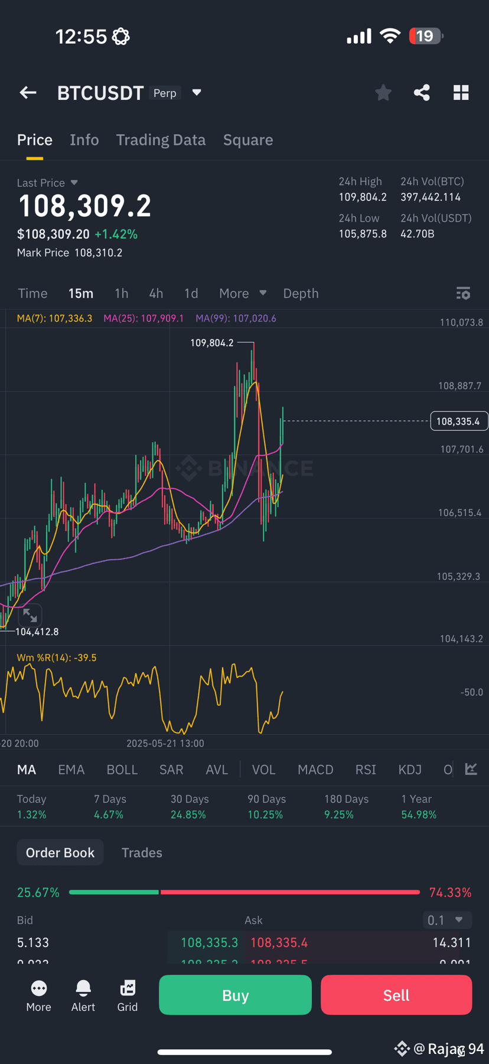Screen dimensions: 489x1064
Task: Select the Time chart interval
Action: pyautogui.click(x=32, y=293)
